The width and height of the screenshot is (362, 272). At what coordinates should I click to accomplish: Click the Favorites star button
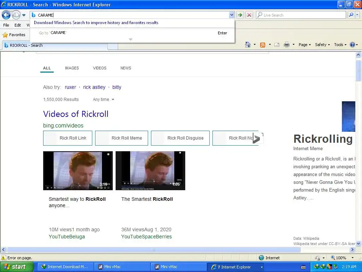[14, 35]
